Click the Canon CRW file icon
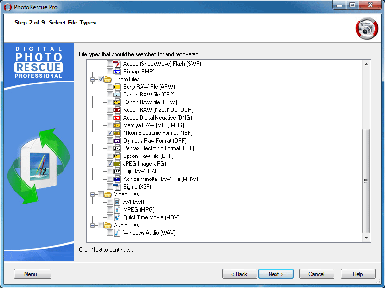385x288 pixels. coord(117,102)
